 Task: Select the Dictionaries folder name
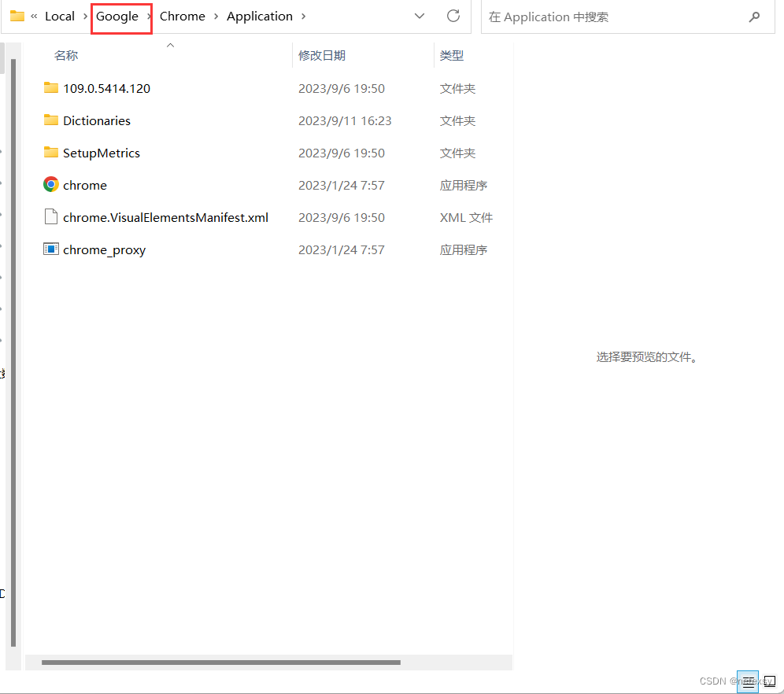[x=97, y=121]
